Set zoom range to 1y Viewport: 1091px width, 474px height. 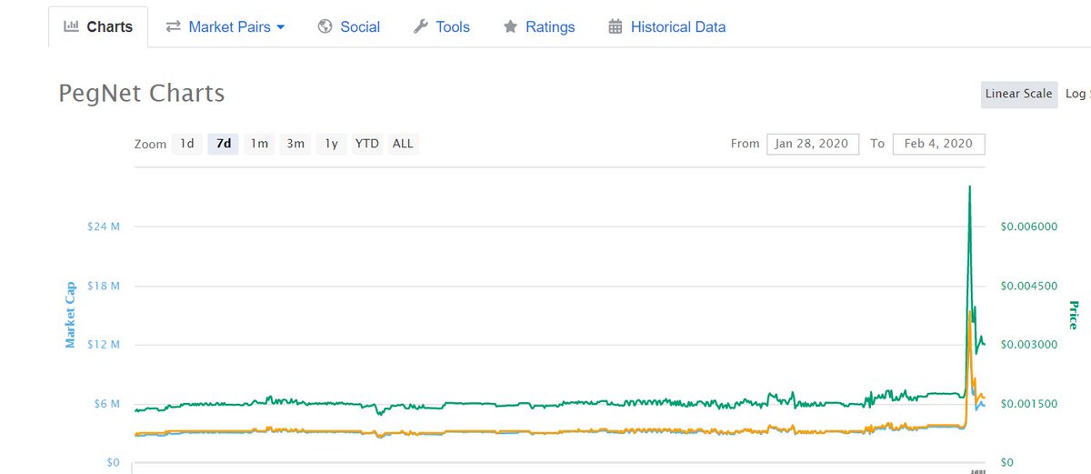click(331, 144)
